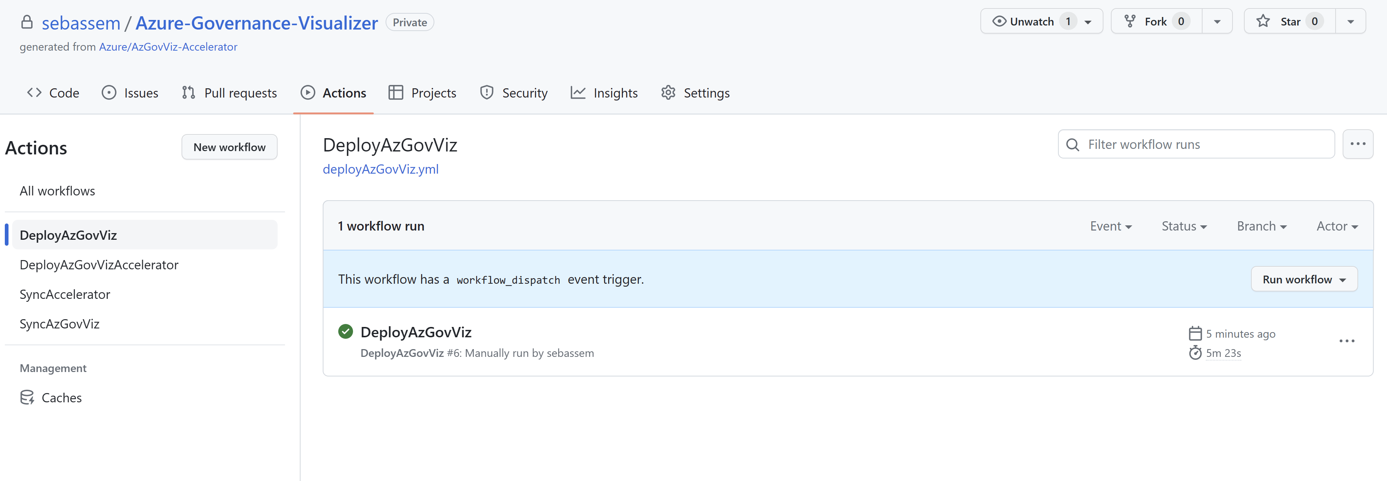Click the Settings gear icon
This screenshot has height=481, width=1387.
tap(668, 92)
